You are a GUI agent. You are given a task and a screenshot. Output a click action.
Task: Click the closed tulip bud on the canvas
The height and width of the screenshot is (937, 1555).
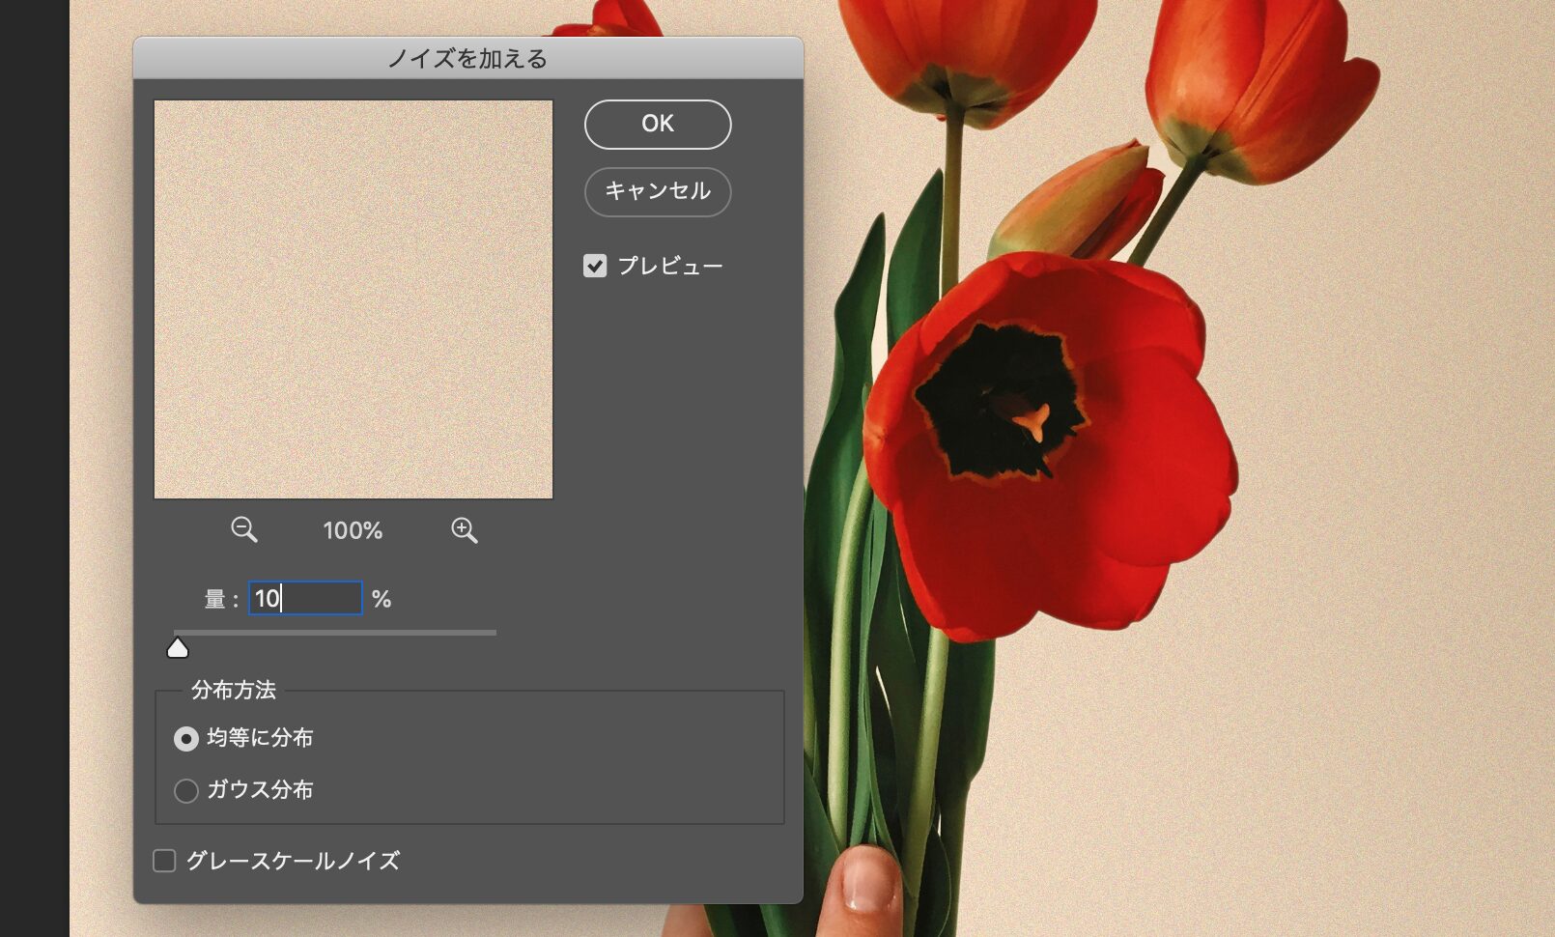point(1077,201)
